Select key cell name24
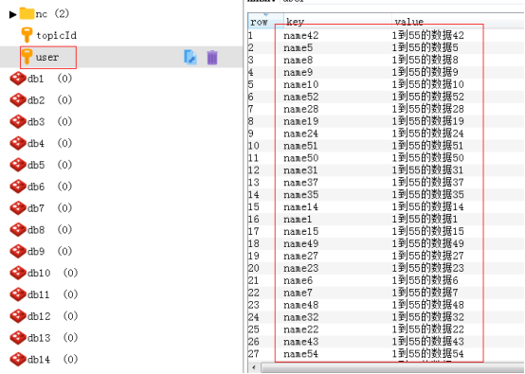This screenshot has width=525, height=374. click(x=301, y=134)
